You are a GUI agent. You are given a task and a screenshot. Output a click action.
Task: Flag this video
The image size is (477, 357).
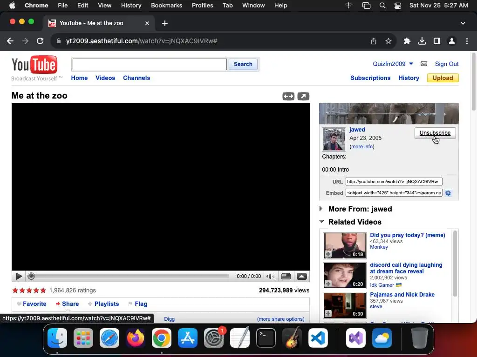[138, 304]
